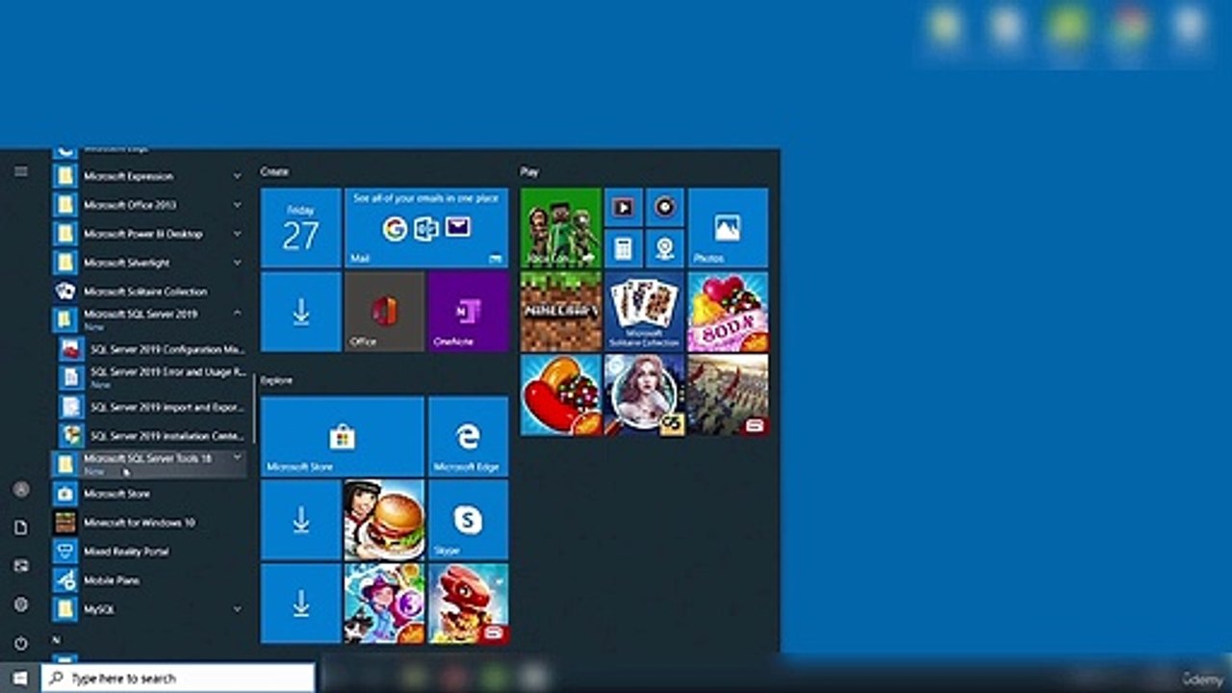Open Documents from the Start rail
The height and width of the screenshot is (693, 1232).
tap(20, 527)
